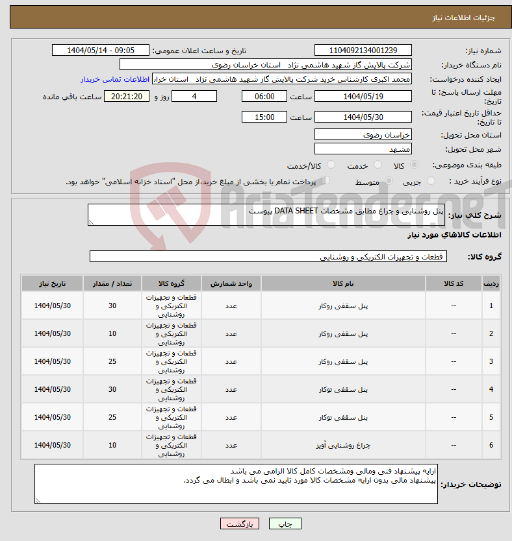
Task: Click پنل سقفی توکار in row 4
Action: [343, 390]
